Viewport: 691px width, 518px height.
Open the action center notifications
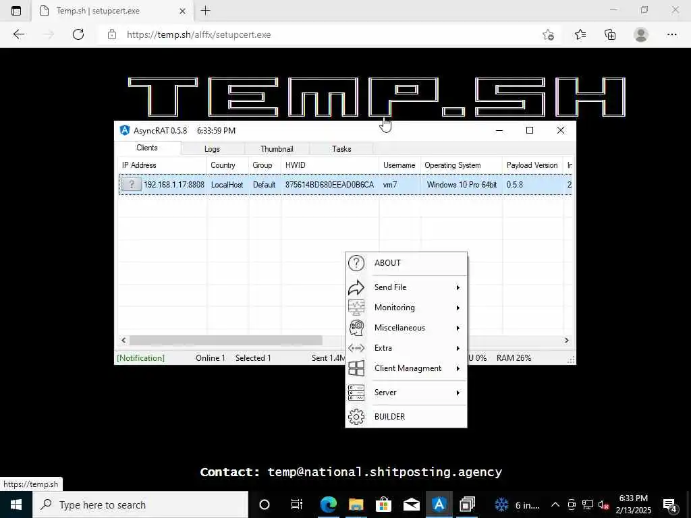click(x=670, y=505)
